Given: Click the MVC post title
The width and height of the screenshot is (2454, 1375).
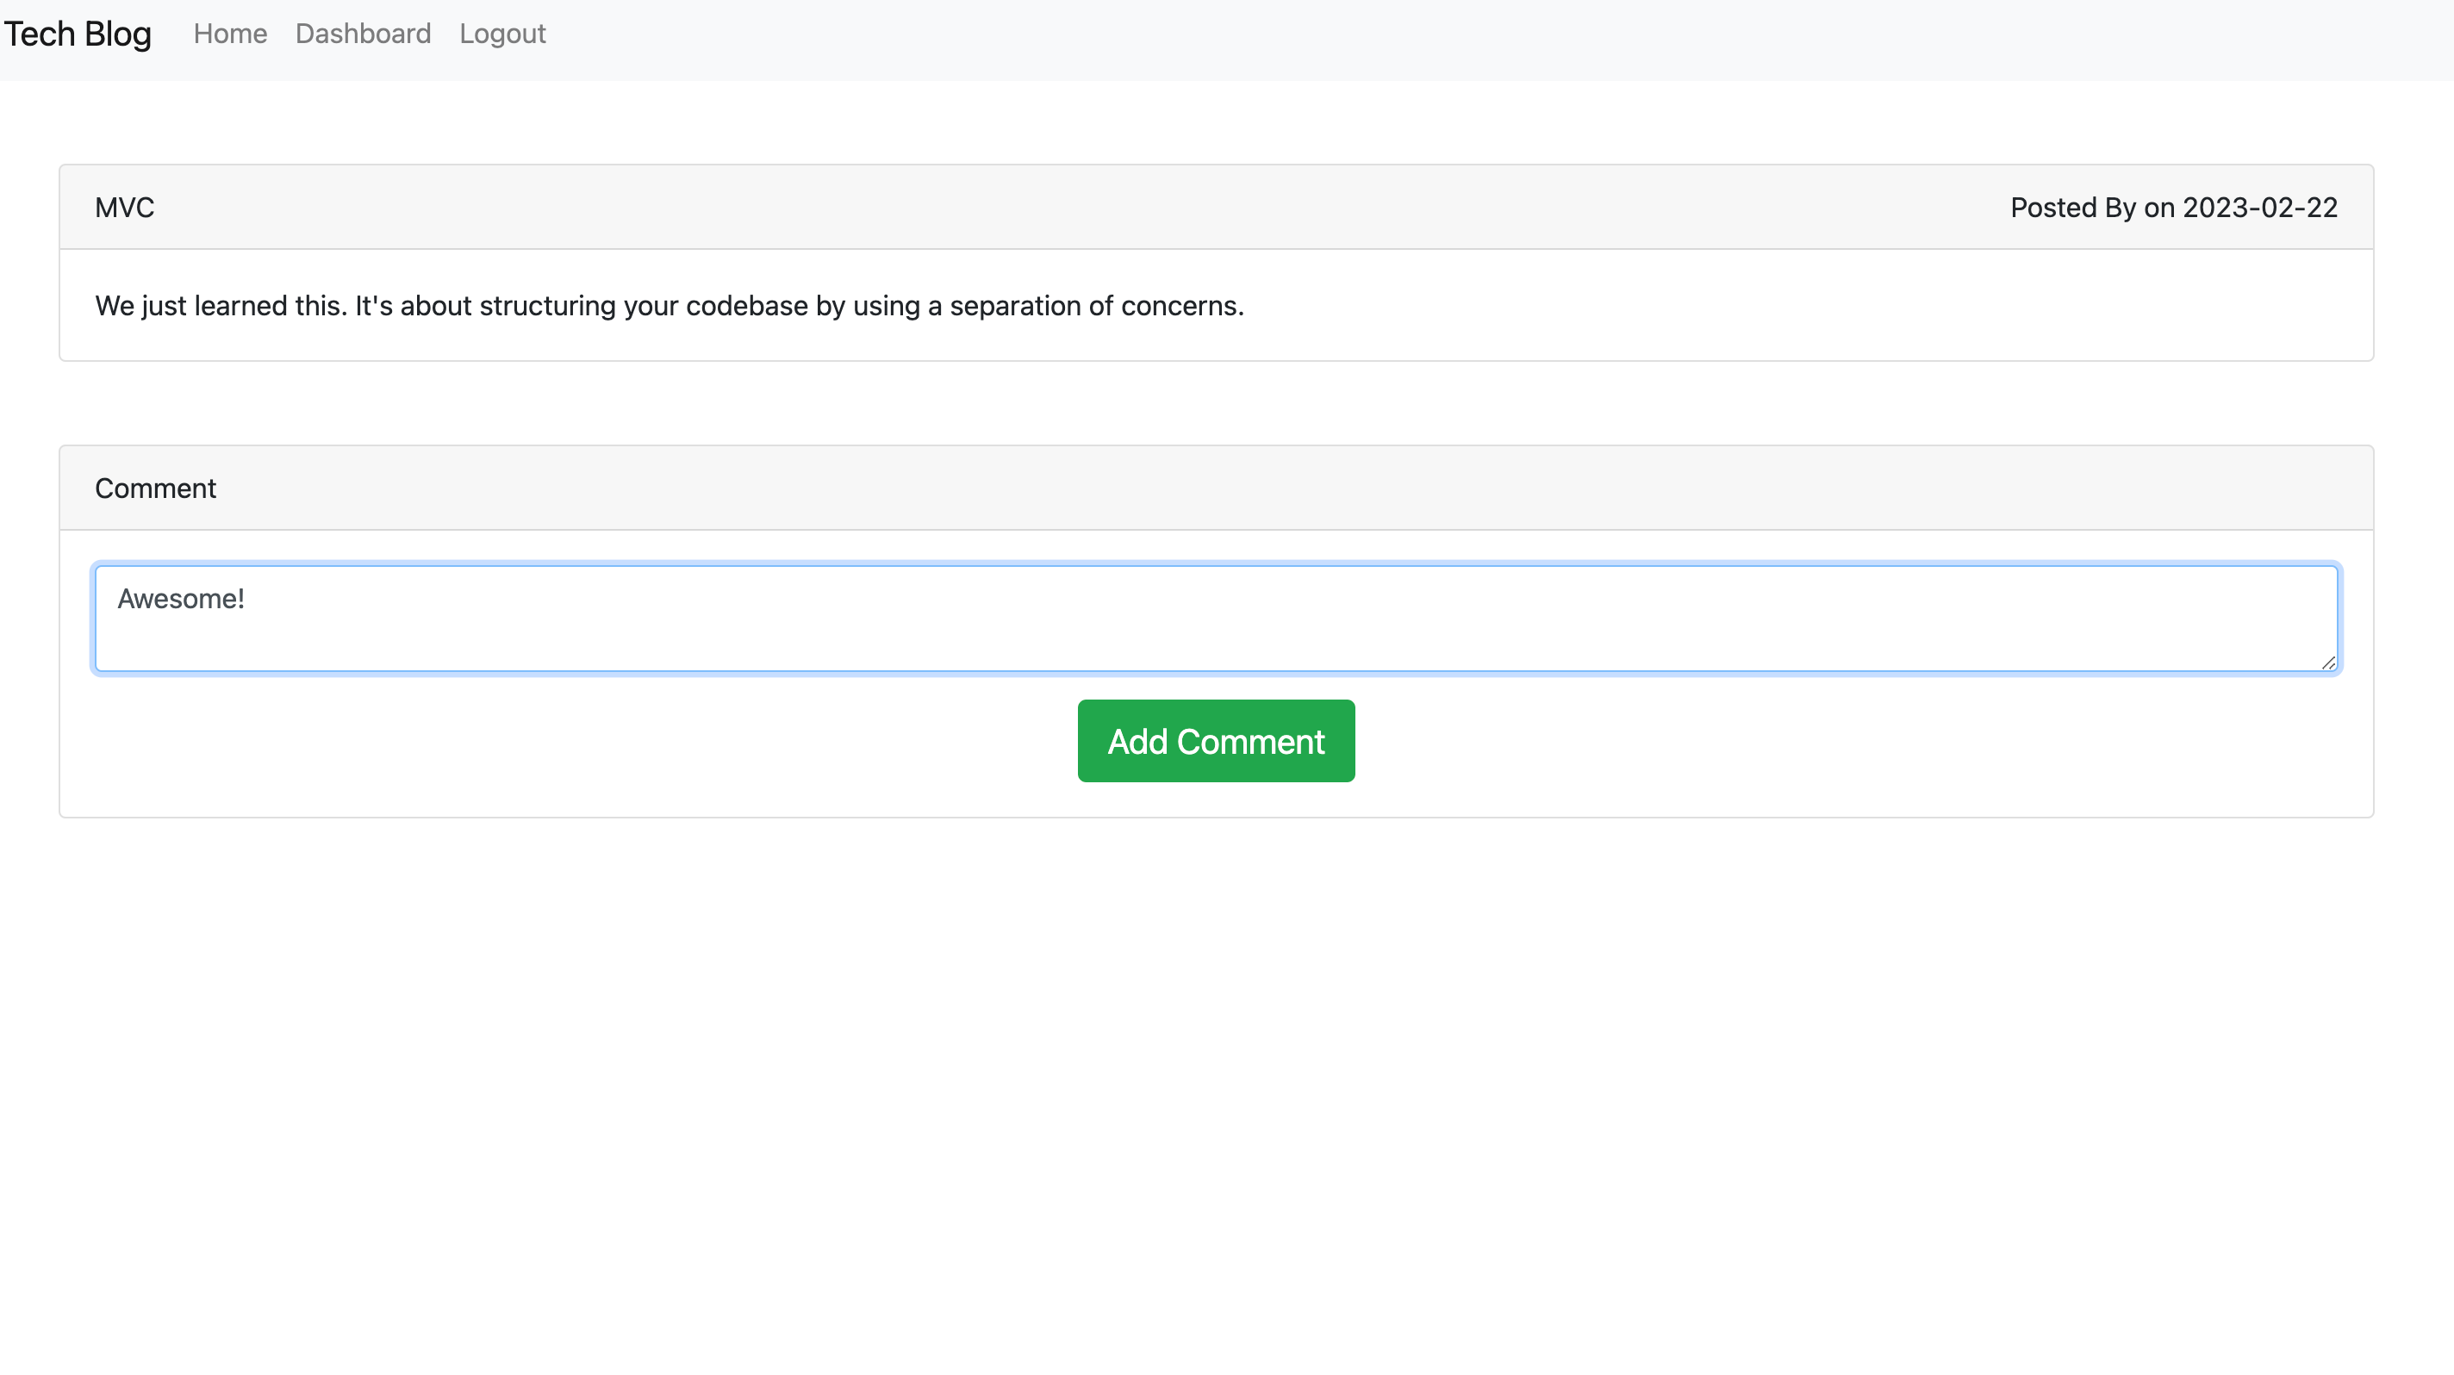Looking at the screenshot, I should click(125, 208).
